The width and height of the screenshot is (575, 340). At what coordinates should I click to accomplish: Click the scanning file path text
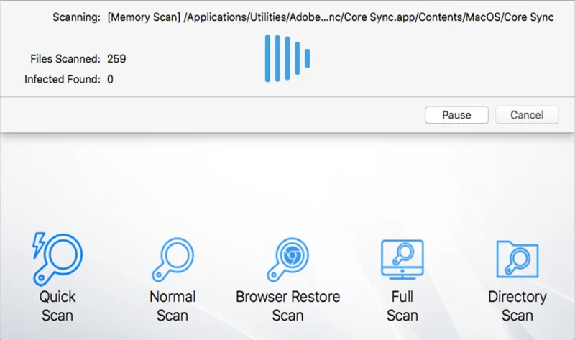coord(331,17)
